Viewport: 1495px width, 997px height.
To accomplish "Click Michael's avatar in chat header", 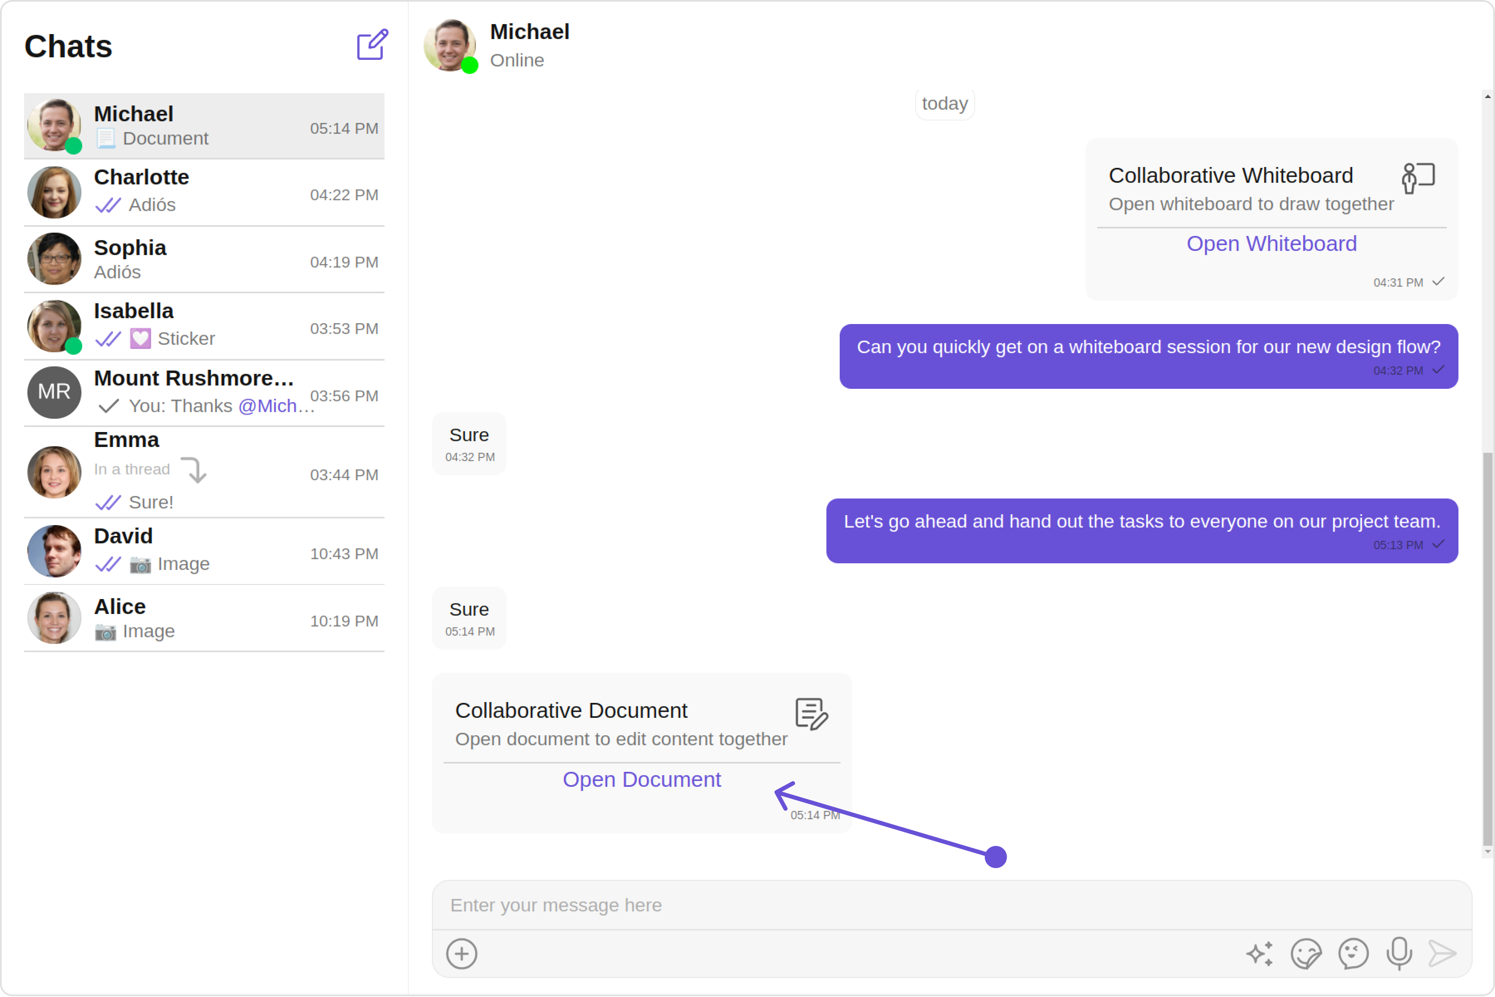I will point(450,45).
